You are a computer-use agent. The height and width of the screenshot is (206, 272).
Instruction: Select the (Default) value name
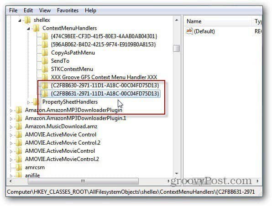[204, 31]
